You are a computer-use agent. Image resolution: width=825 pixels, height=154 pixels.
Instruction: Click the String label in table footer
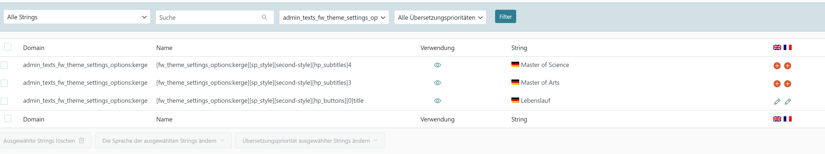tap(519, 119)
